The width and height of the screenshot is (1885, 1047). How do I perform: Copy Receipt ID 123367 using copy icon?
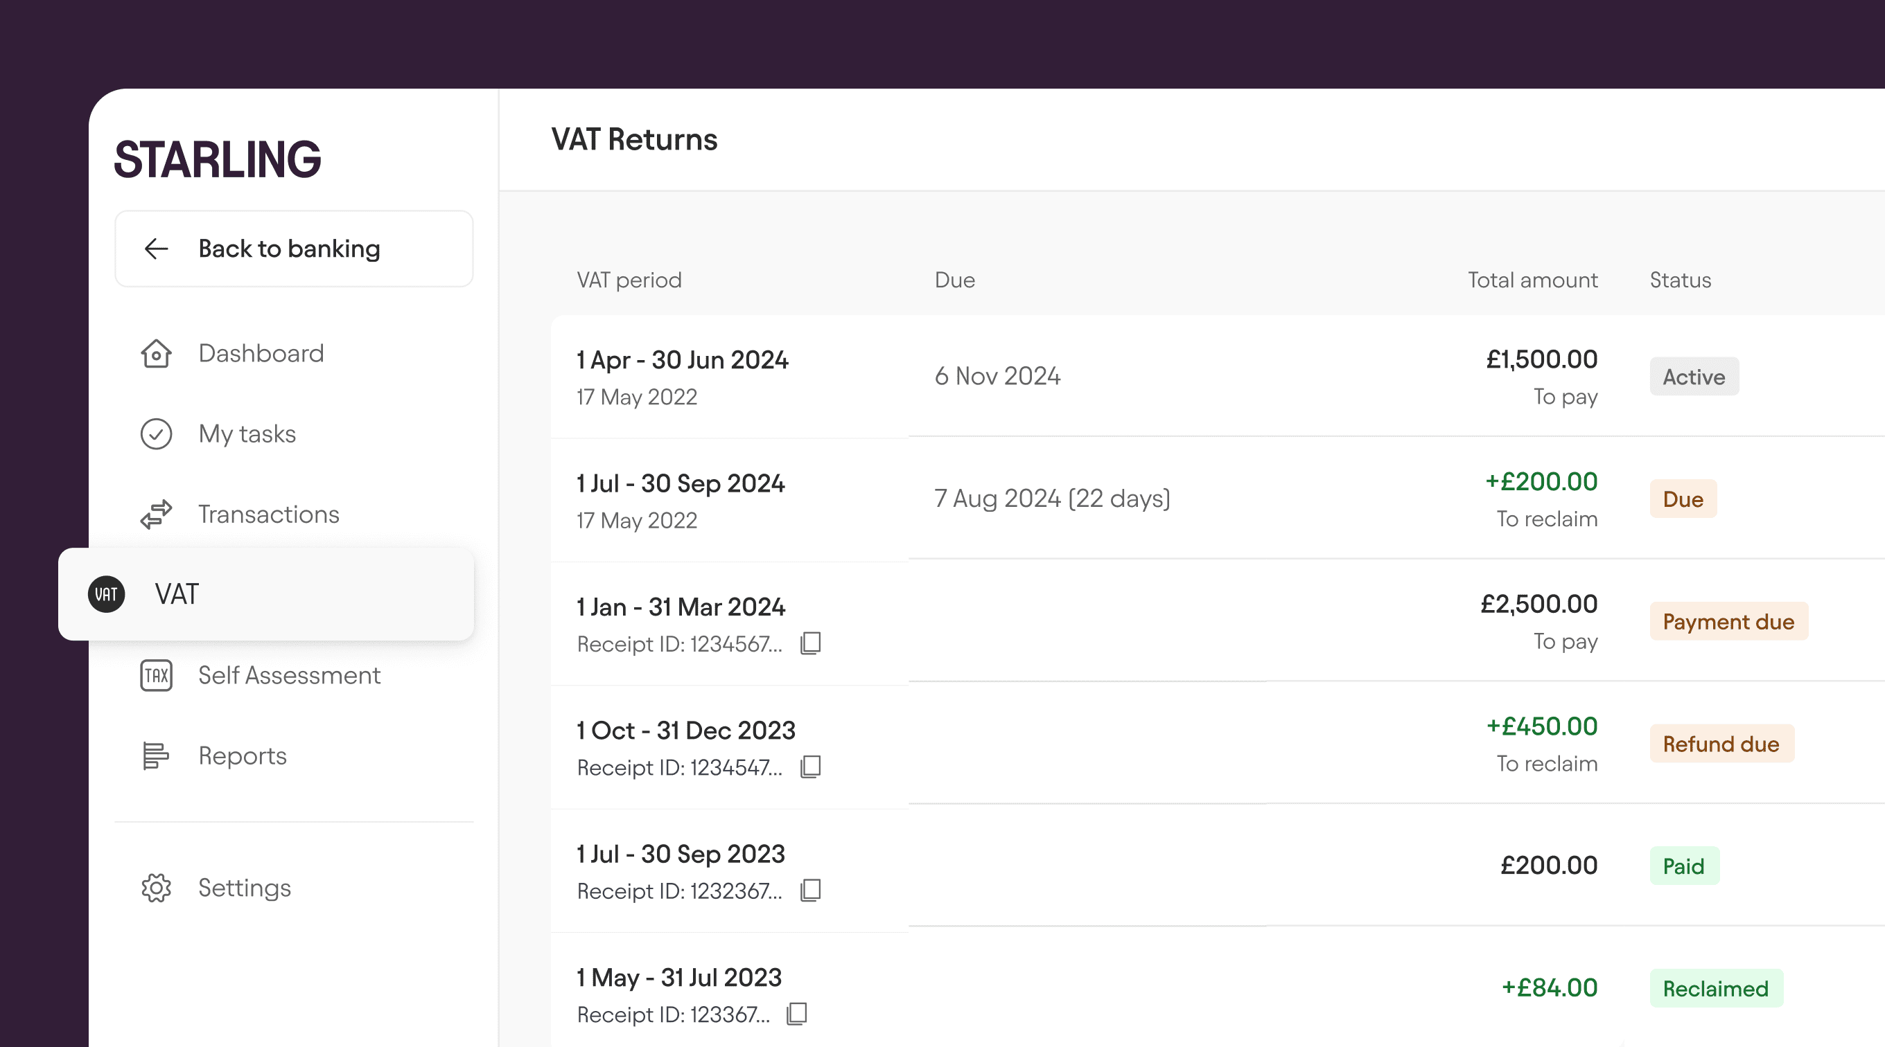[796, 1014]
